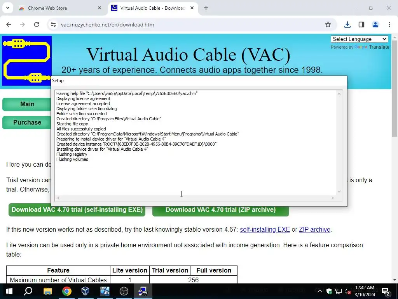Image resolution: width=398 pixels, height=299 pixels.
Task: Open Chrome three-dot menu
Action: pyautogui.click(x=389, y=25)
